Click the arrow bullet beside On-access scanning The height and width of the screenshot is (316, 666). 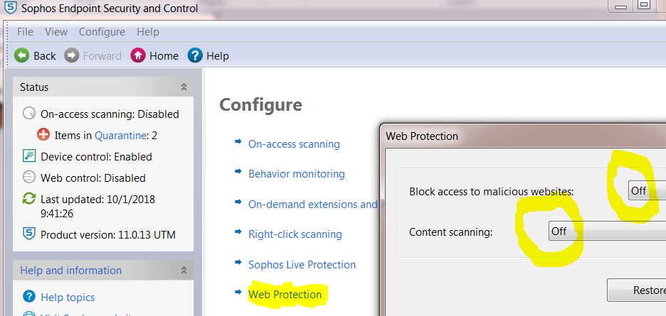[238, 141]
